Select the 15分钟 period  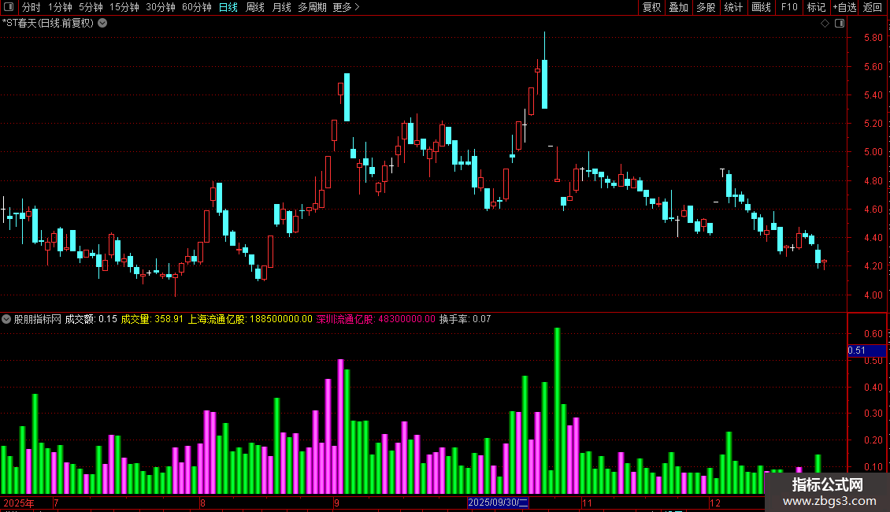tap(124, 7)
